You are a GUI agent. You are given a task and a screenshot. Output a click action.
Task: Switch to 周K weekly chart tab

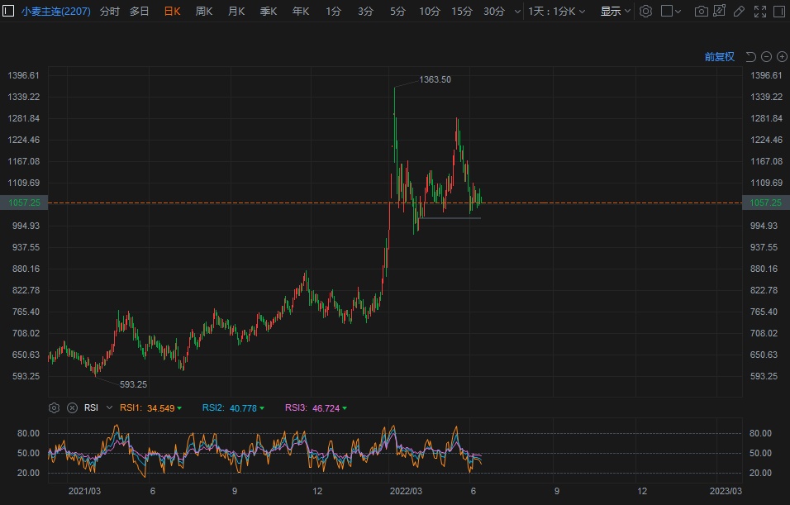(x=204, y=12)
